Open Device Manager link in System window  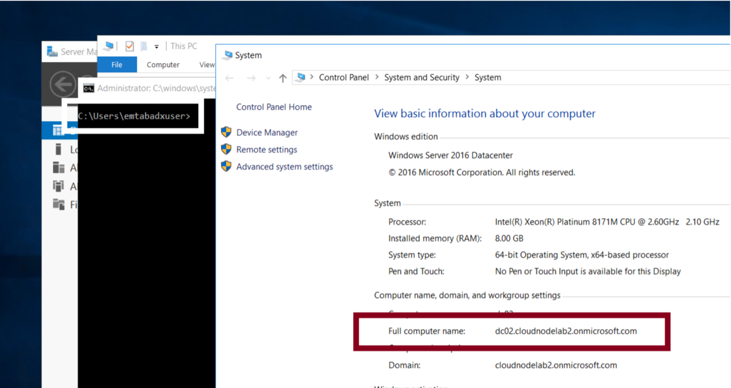(x=267, y=132)
